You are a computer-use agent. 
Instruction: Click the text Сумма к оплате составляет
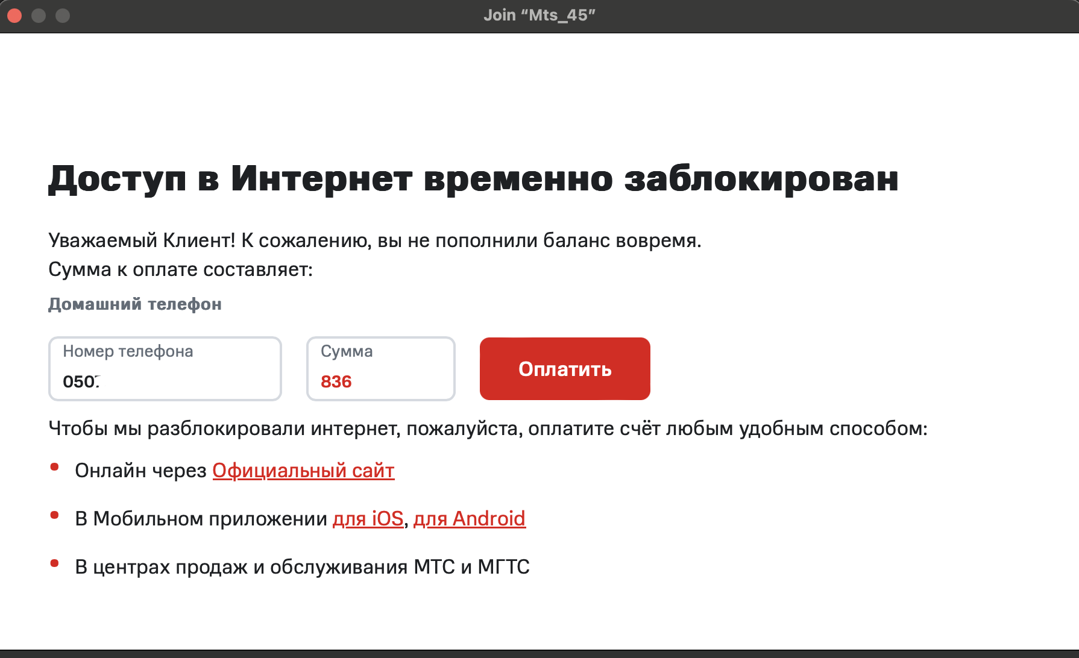click(181, 269)
